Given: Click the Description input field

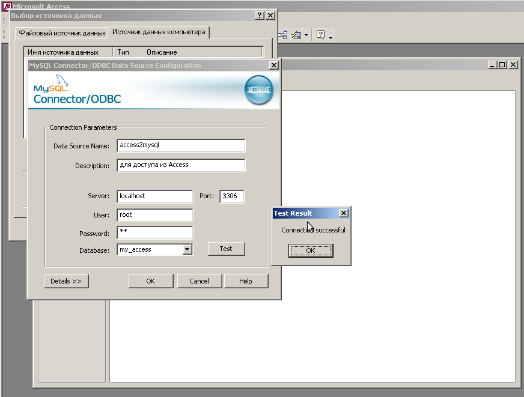Looking at the screenshot, I should pyautogui.click(x=181, y=165).
